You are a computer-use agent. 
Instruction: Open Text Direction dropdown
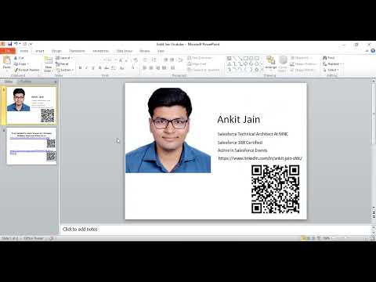click(200, 58)
